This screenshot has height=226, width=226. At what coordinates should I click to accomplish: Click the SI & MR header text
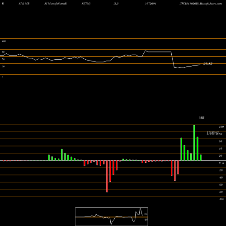point(24,4)
